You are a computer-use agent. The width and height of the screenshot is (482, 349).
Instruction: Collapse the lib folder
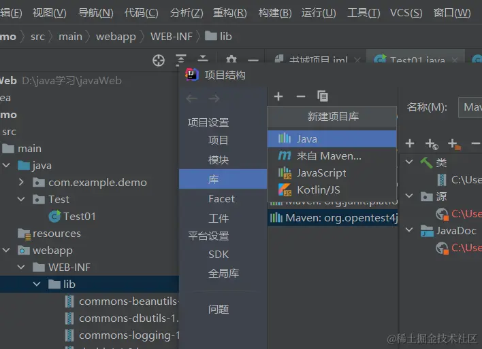point(37,284)
